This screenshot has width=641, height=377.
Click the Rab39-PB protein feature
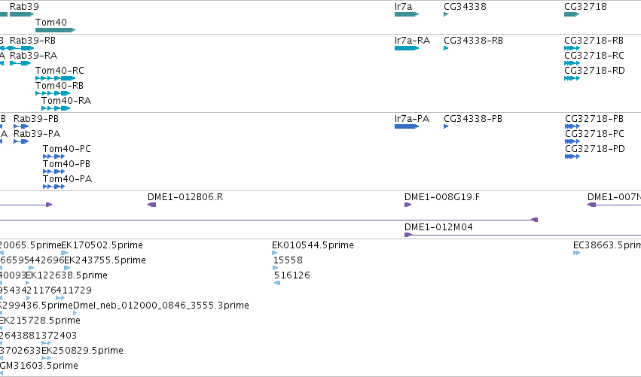pos(21,126)
